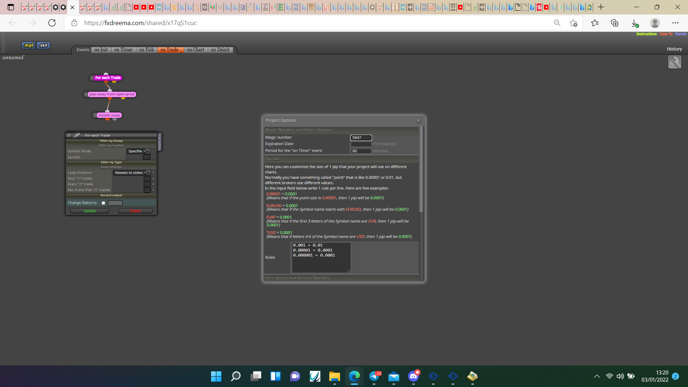Open the History panel

click(674, 49)
